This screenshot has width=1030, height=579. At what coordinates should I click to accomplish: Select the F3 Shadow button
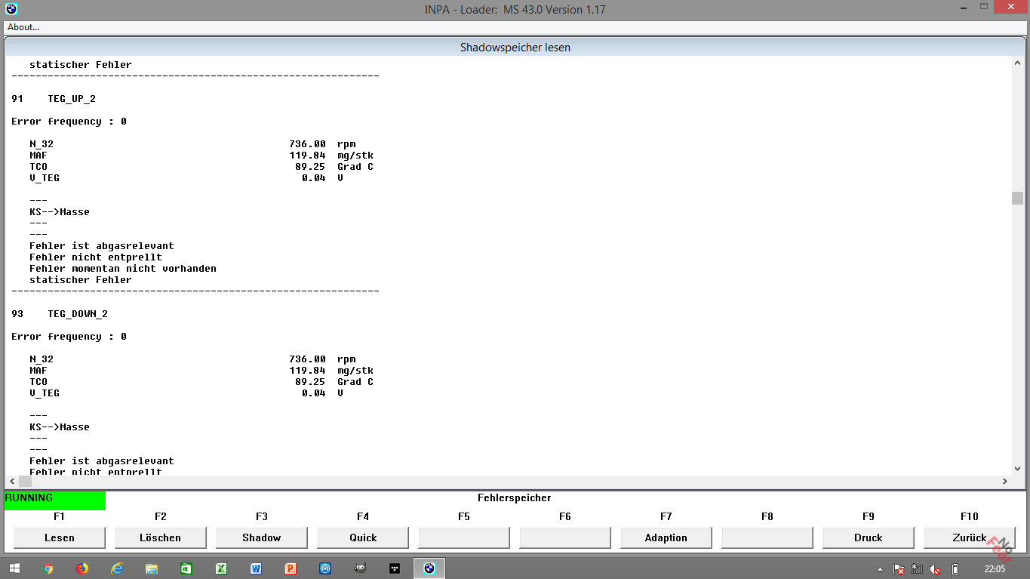pos(262,537)
